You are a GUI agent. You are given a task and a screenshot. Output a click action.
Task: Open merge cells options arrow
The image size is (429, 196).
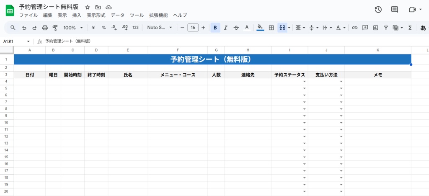289,28
